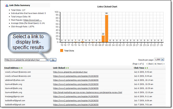Viewport: 173px width, 109px height.
Task: Click the down sort arrow beside Click Time
Action: coord(147,68)
